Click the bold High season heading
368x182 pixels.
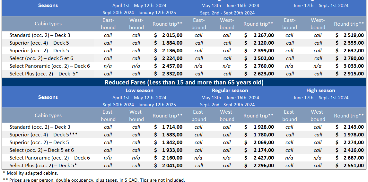point(320,91)
